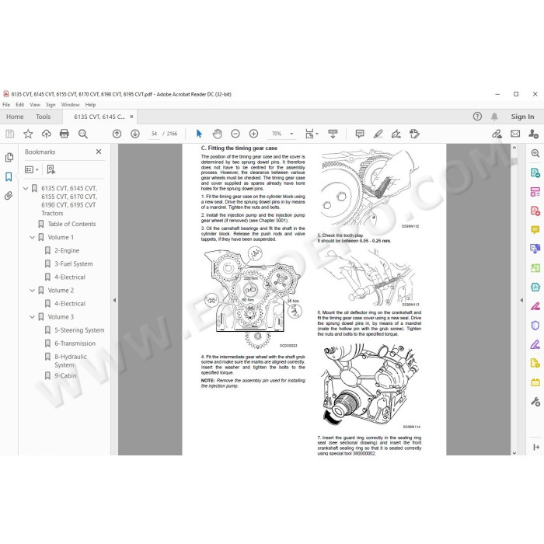The height and width of the screenshot is (544, 544).
Task: Click the stamp tool icon
Action: pos(414,134)
